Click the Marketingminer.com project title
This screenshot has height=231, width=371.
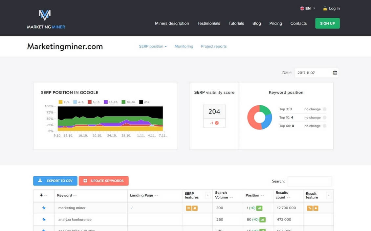pyautogui.click(x=65, y=46)
